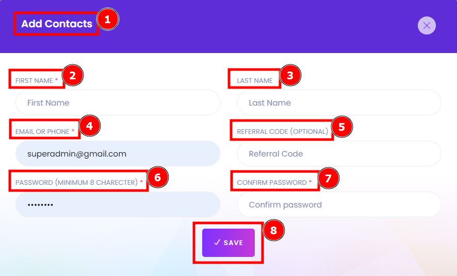
Task: Click the red annotation badge number 2
Action: point(73,76)
